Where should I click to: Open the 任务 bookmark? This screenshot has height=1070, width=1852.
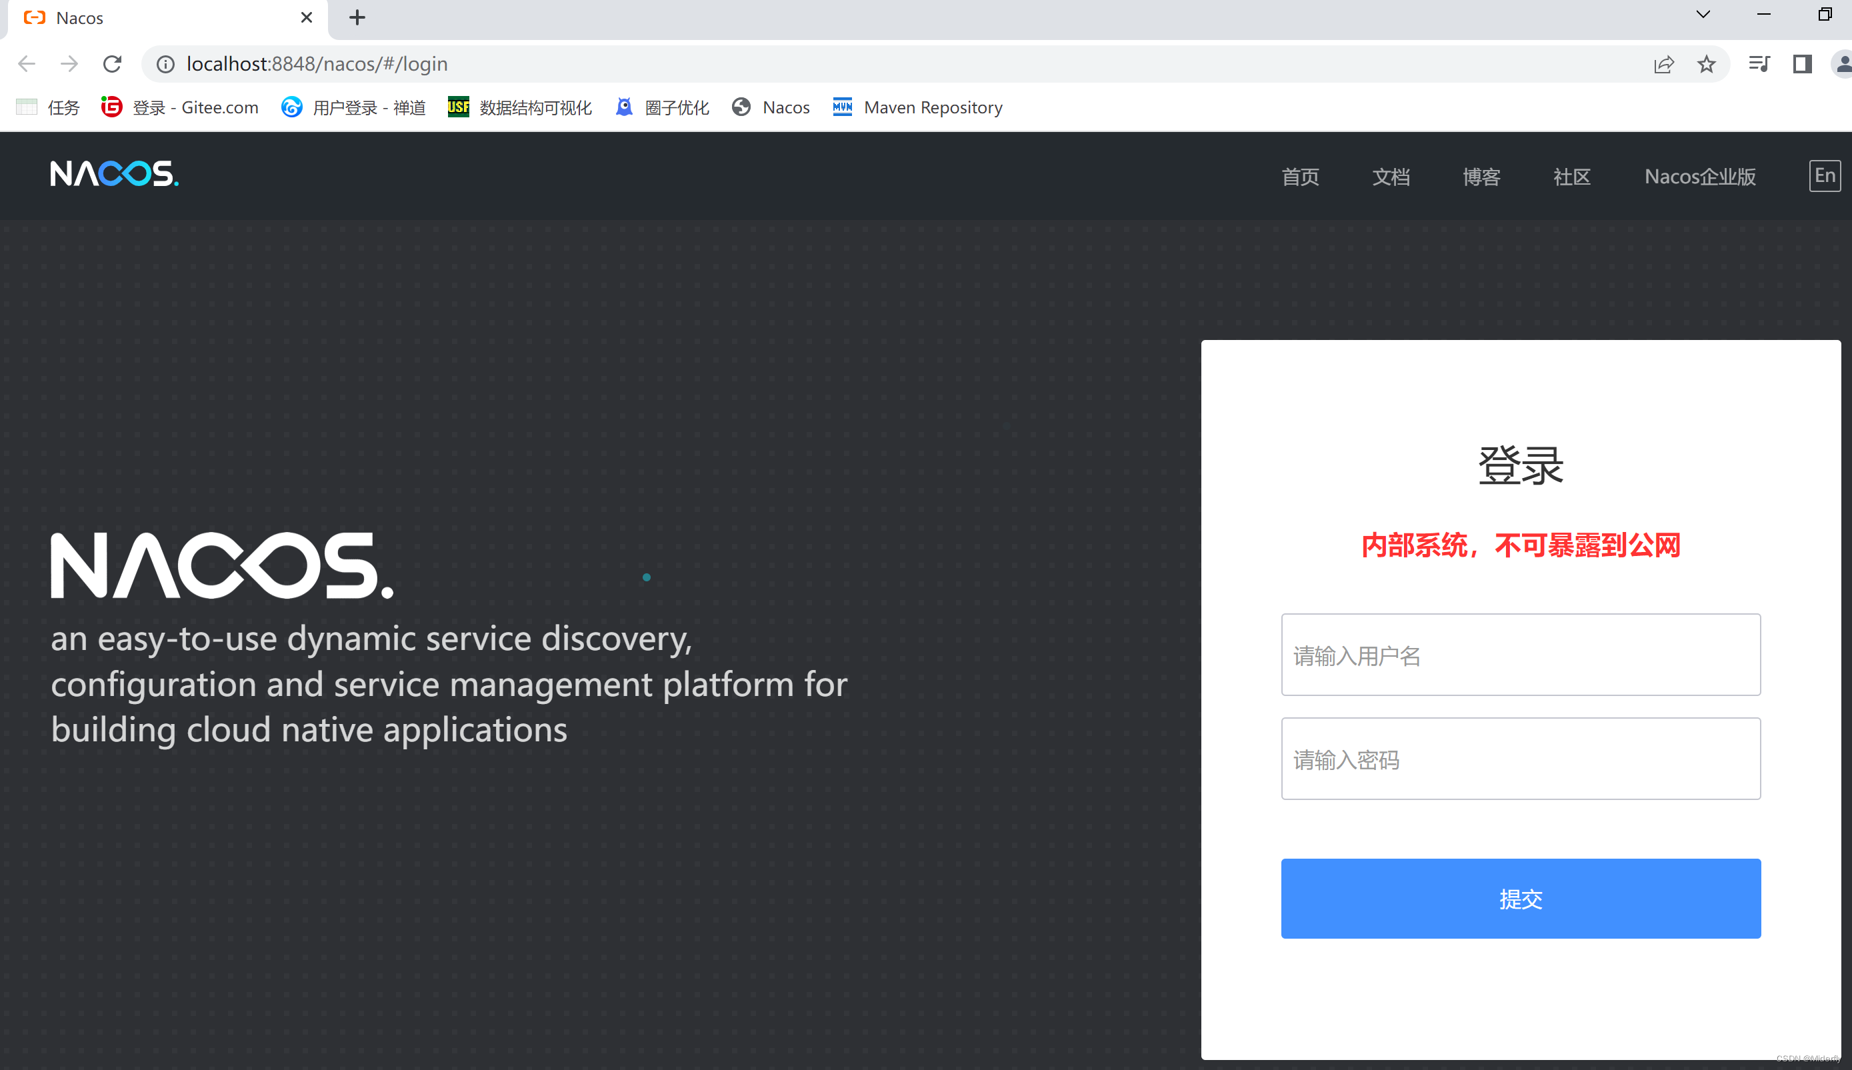click(48, 107)
